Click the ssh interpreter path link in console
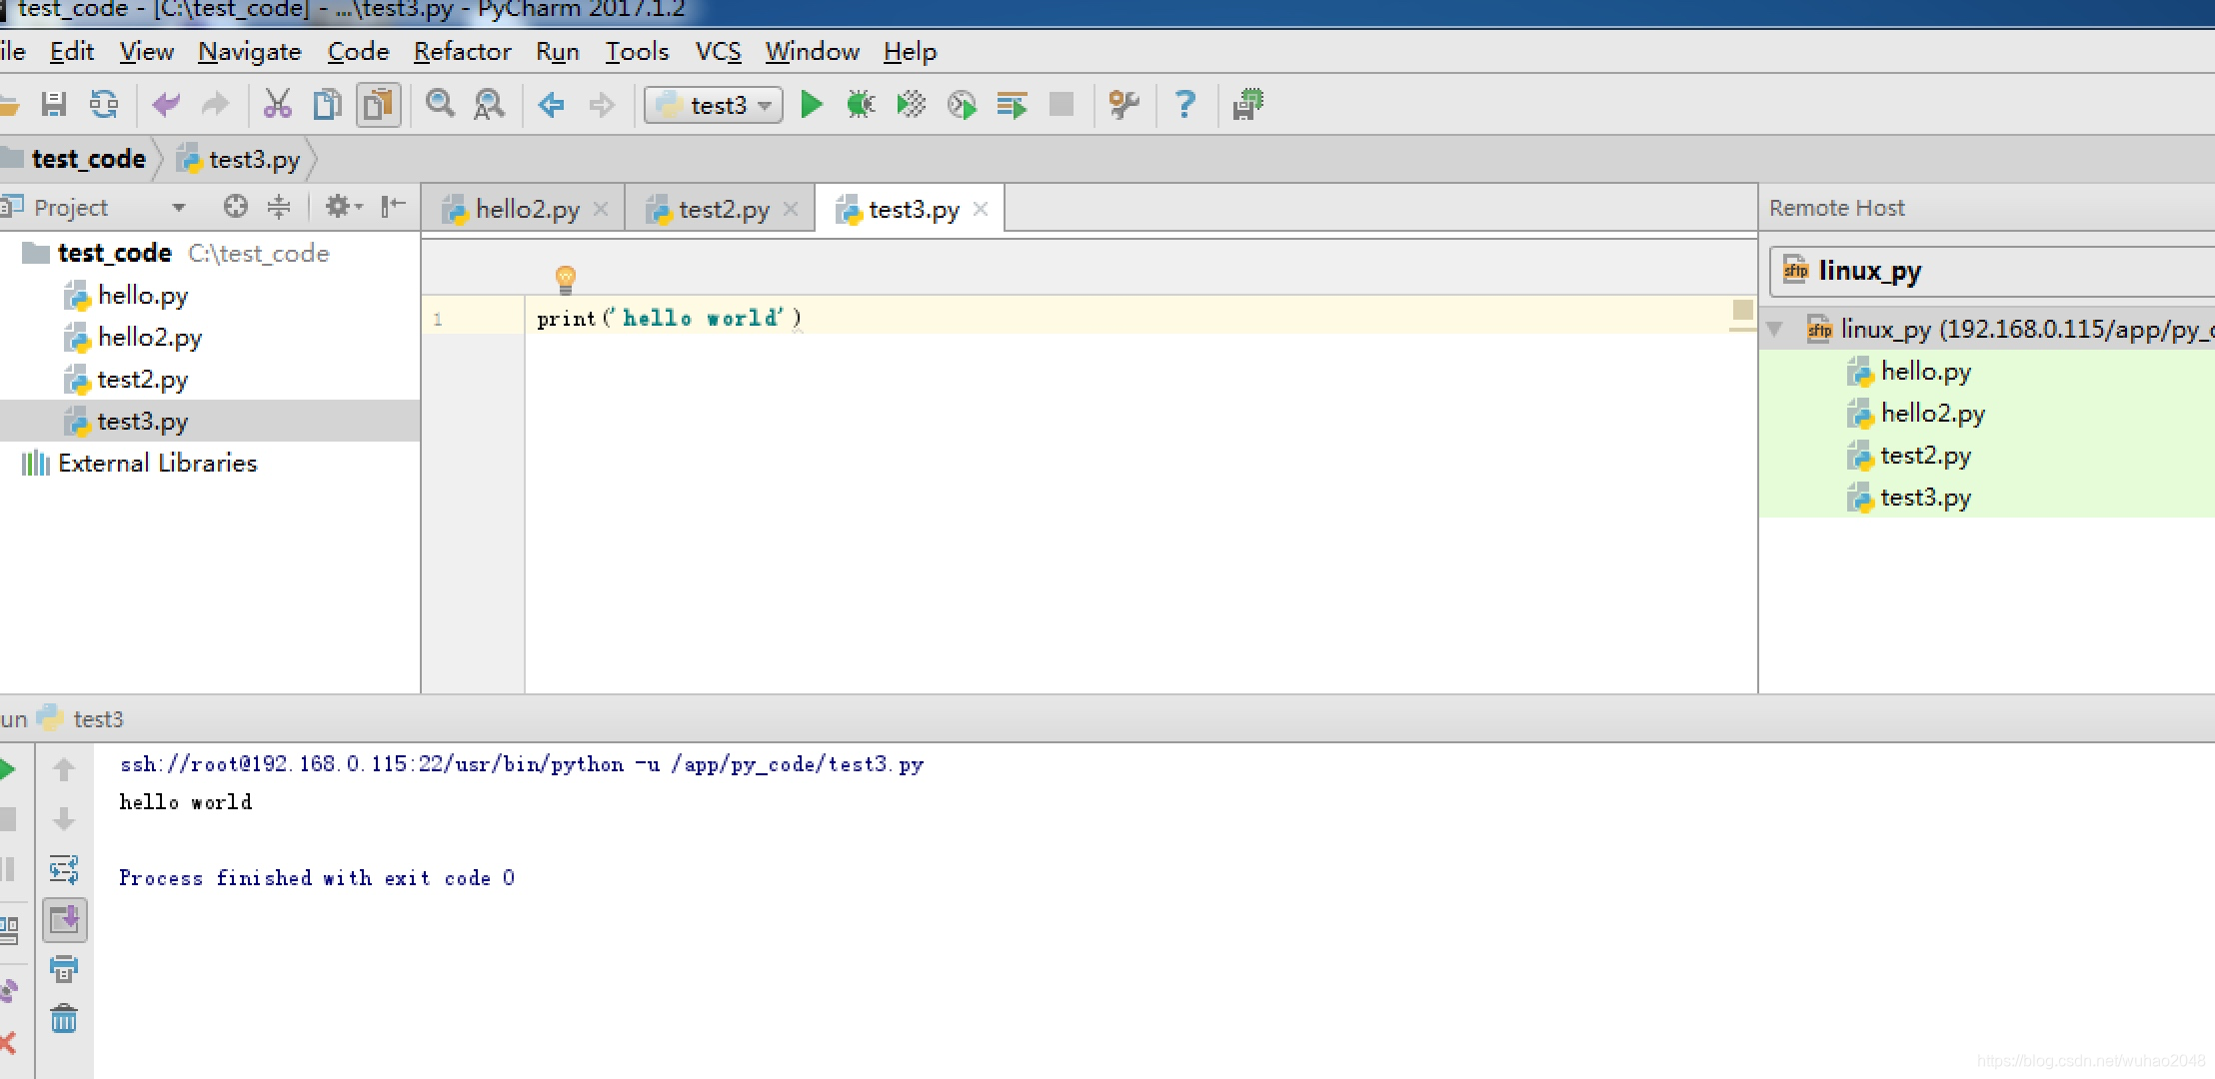 [521, 764]
